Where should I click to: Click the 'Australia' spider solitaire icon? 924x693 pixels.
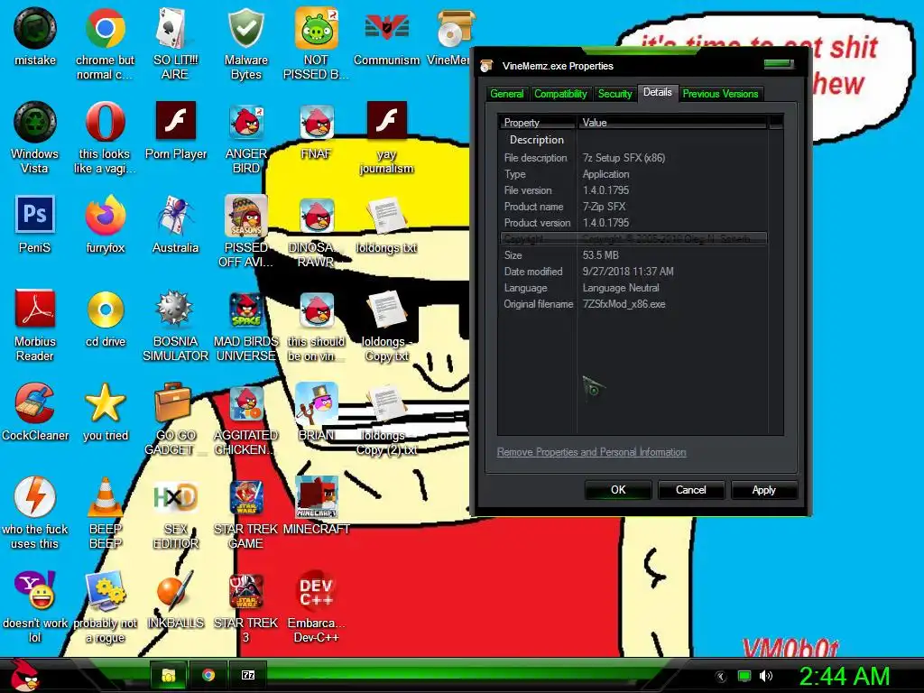(x=175, y=225)
